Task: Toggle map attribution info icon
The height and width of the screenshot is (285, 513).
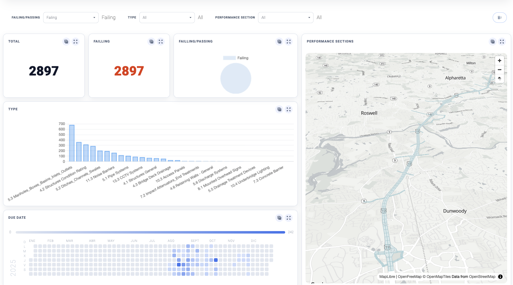Action: click(500, 277)
